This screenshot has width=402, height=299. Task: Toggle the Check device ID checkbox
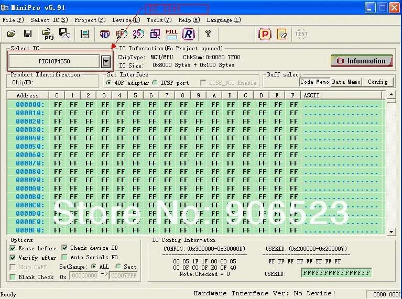64,248
